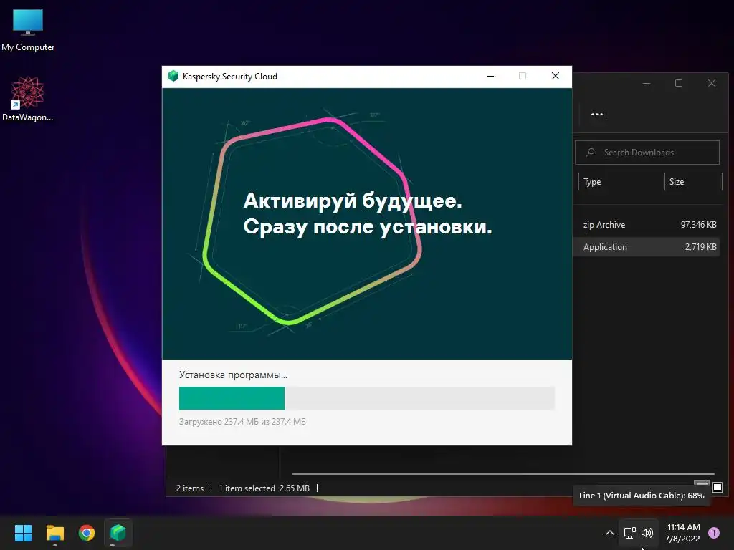This screenshot has width=734, height=550.
Task: Open the network tray icon
Action: [x=630, y=533]
